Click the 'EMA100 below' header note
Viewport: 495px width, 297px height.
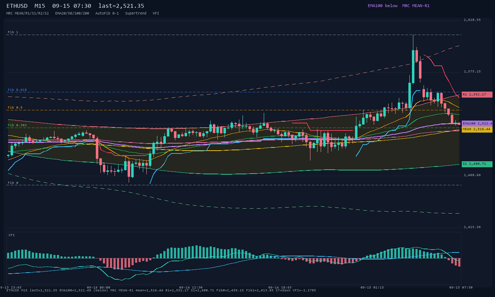click(383, 6)
